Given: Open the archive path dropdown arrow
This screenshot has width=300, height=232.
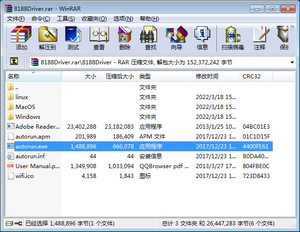Looking at the screenshot, I should click(x=292, y=62).
